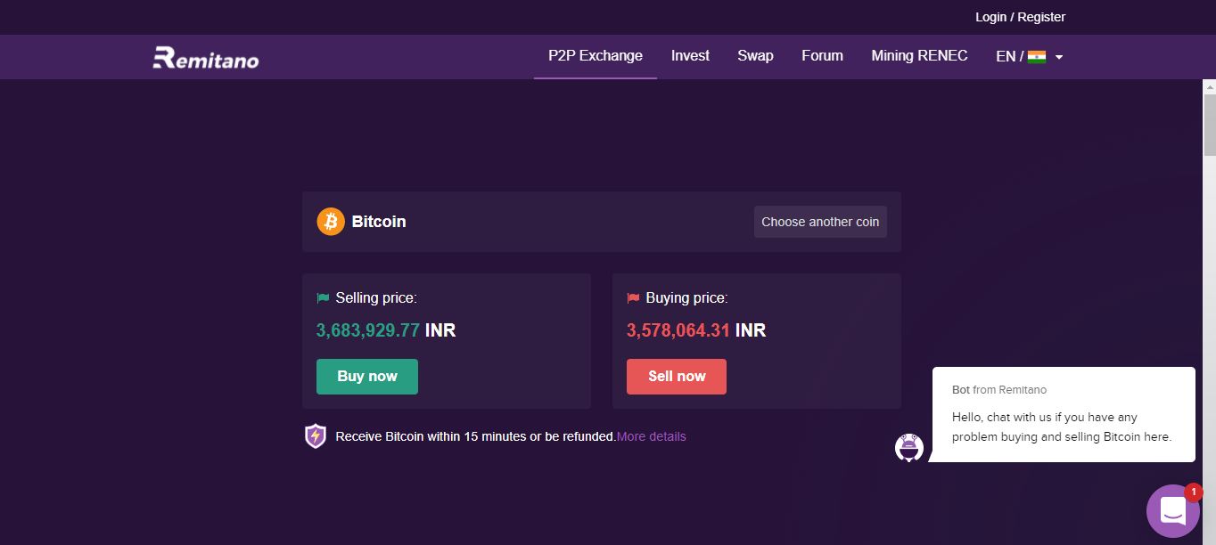This screenshot has height=545, width=1216.
Task: Follow the More details link
Action: [652, 436]
